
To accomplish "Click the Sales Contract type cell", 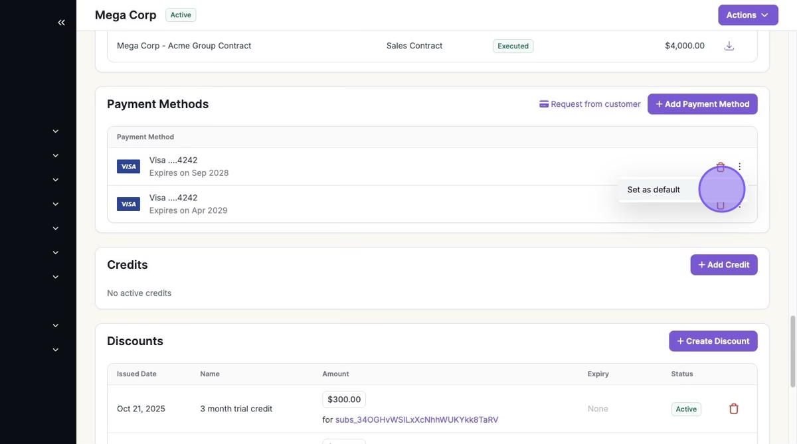I will (x=414, y=46).
